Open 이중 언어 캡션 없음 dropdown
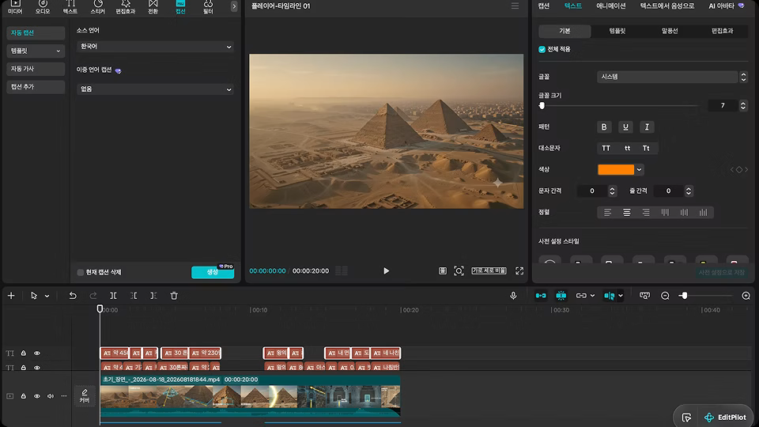The image size is (759, 427). click(155, 89)
